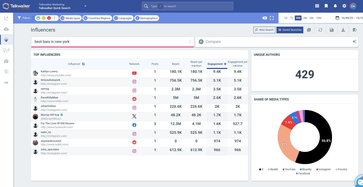The image size is (363, 187).
Task: Click the download export icon
Action: [x=343, y=30]
